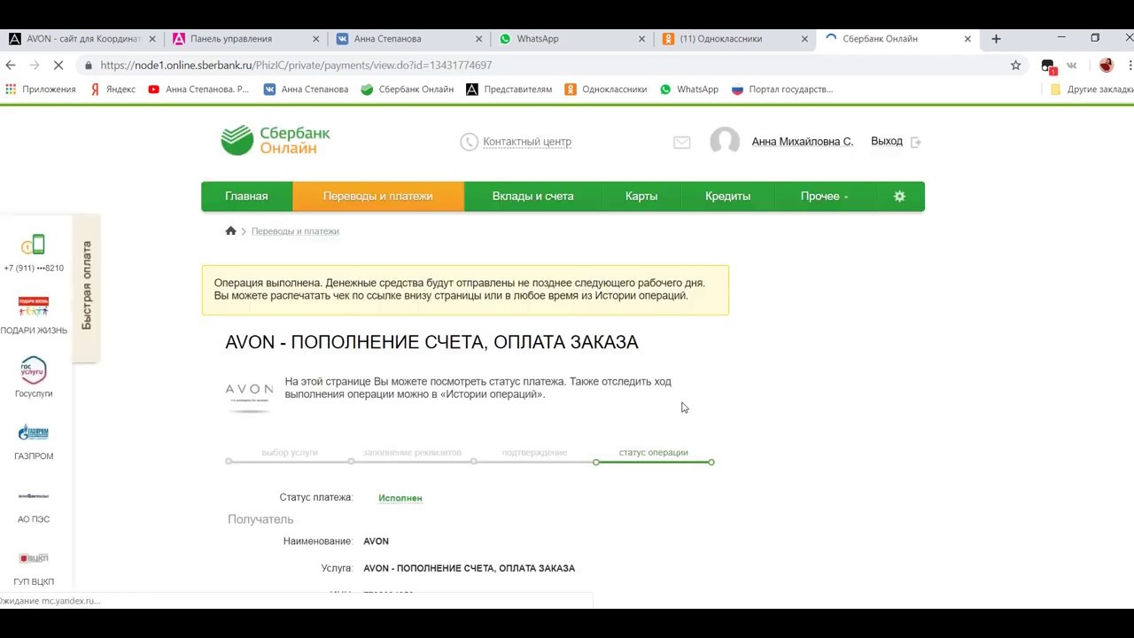Open Представителям bookmark
Screen dimensions: 1134x638
click(509, 89)
